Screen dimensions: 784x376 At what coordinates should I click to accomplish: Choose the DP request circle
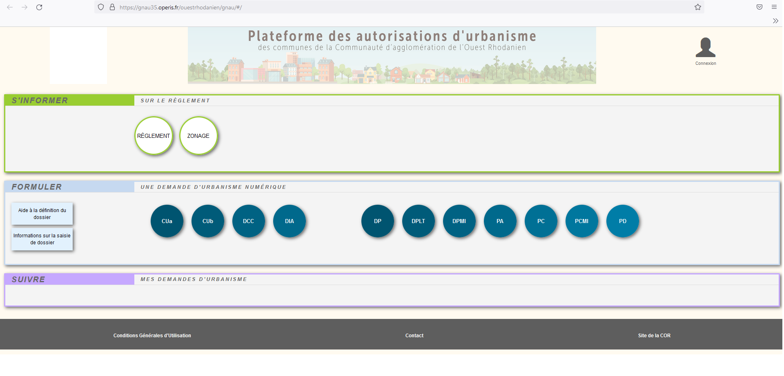378,221
